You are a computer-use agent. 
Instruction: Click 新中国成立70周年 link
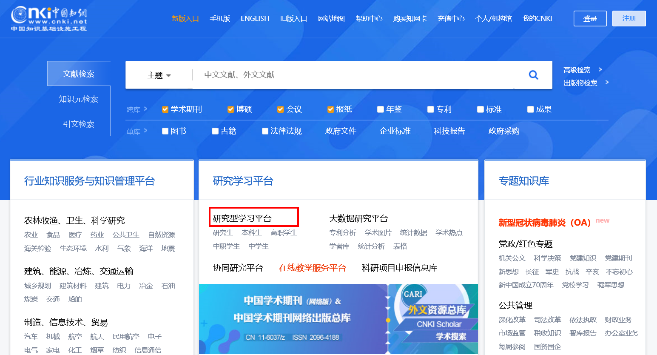click(526, 285)
